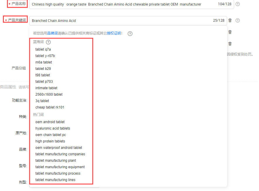Open the 授权证明 link
Image resolution: width=259 pixels, height=191 pixels.
[x=114, y=33]
